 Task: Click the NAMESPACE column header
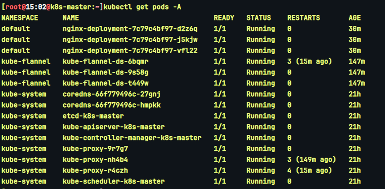20,18
